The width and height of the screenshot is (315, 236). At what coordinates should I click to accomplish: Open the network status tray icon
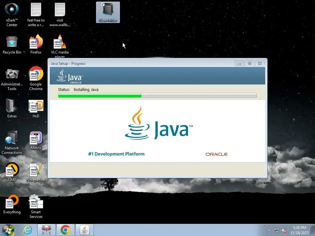[x=277, y=230]
